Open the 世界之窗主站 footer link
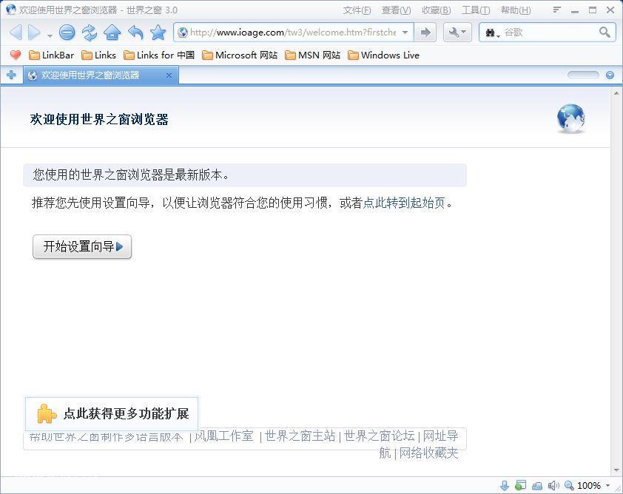 pos(300,436)
